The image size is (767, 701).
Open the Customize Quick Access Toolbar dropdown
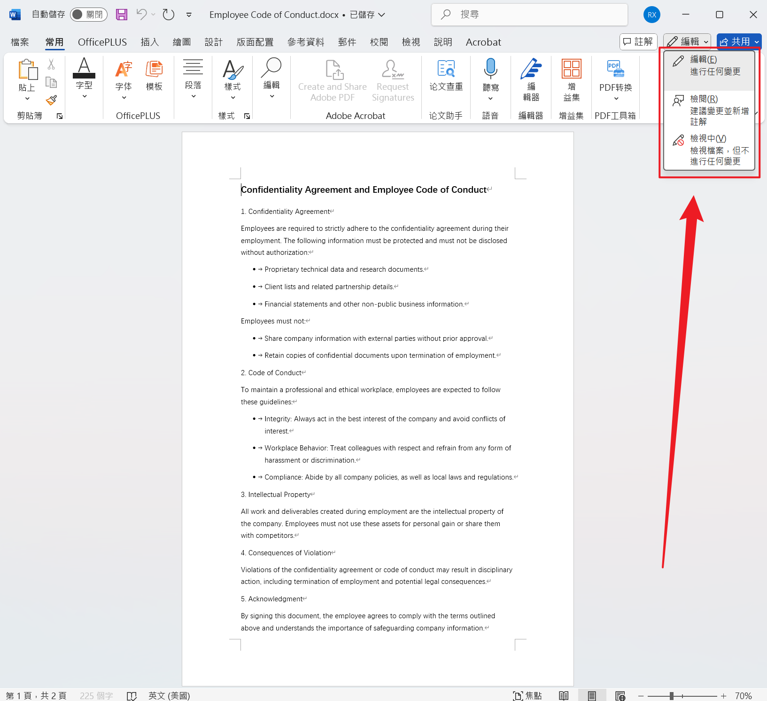click(x=189, y=15)
